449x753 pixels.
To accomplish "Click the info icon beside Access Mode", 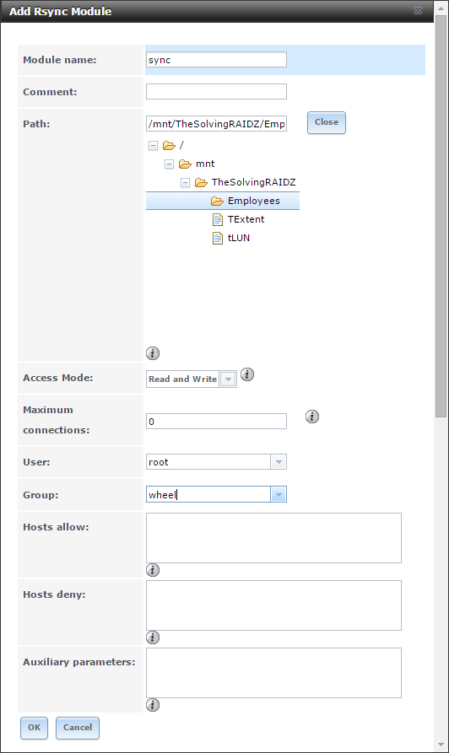I will (247, 374).
